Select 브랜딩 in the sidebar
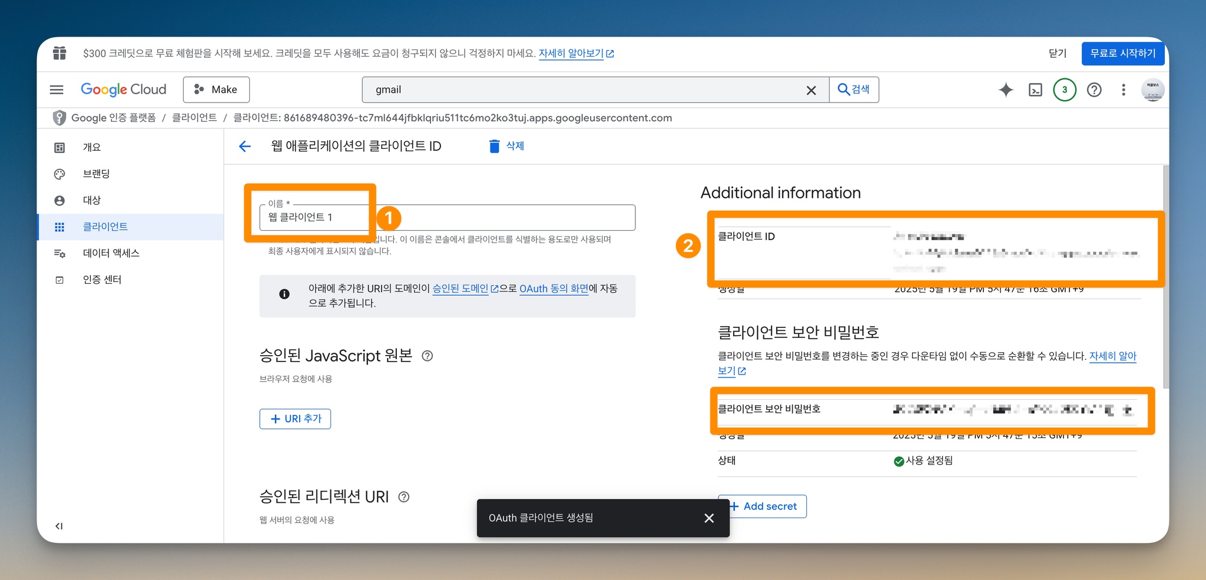The width and height of the screenshot is (1206, 580). 130,174
